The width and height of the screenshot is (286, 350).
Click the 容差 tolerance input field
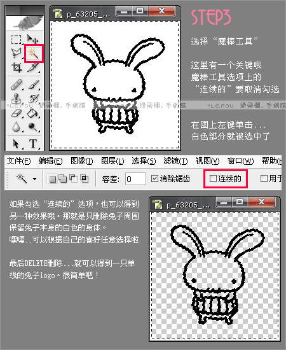tap(135, 179)
